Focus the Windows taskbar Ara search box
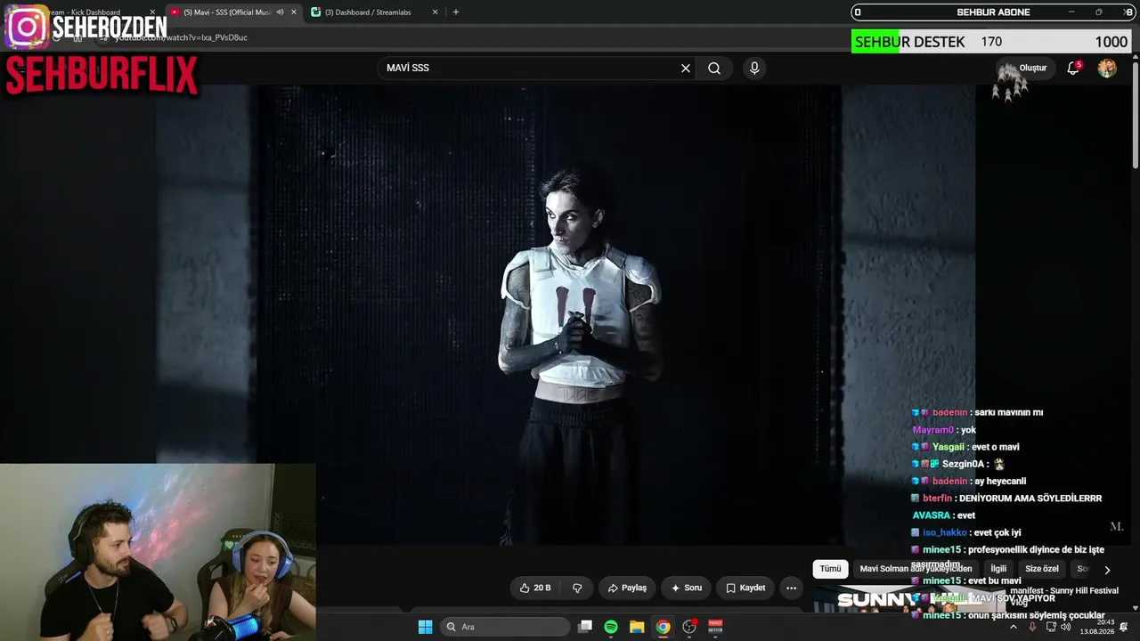 [x=506, y=627]
